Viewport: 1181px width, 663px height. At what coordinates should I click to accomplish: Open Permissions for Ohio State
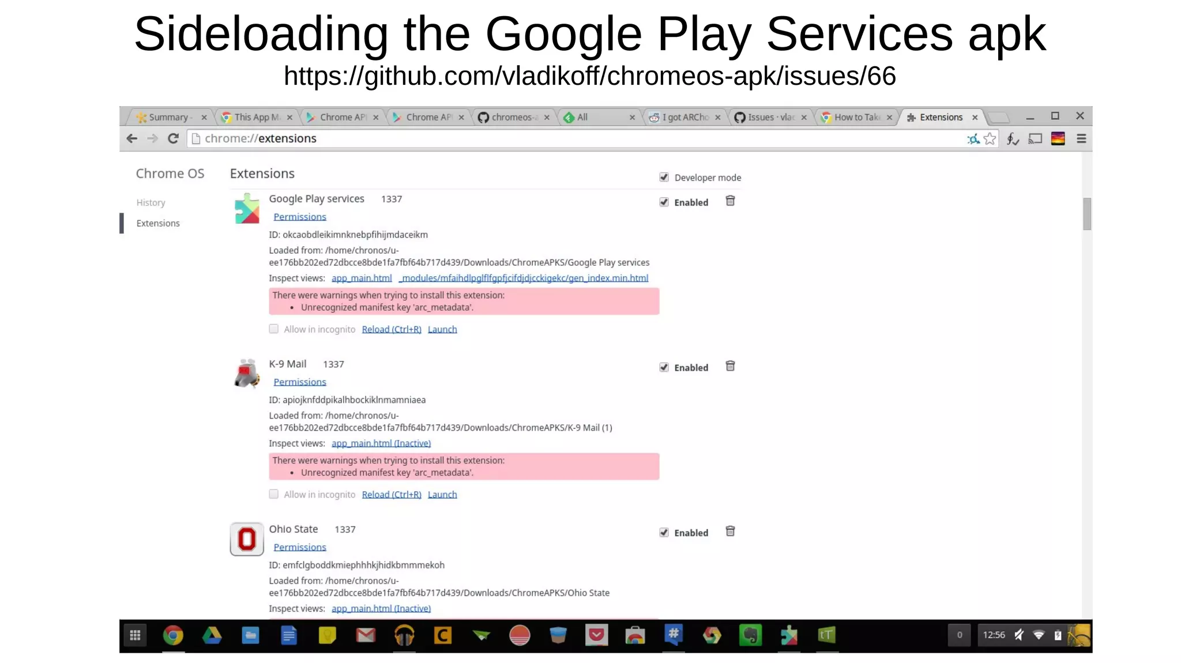point(300,547)
